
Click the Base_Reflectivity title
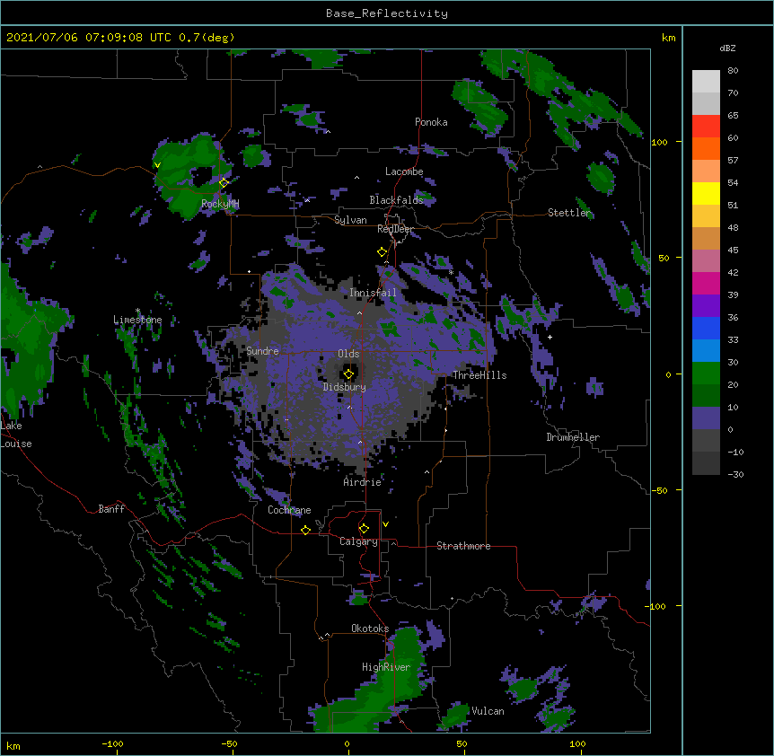pos(387,13)
